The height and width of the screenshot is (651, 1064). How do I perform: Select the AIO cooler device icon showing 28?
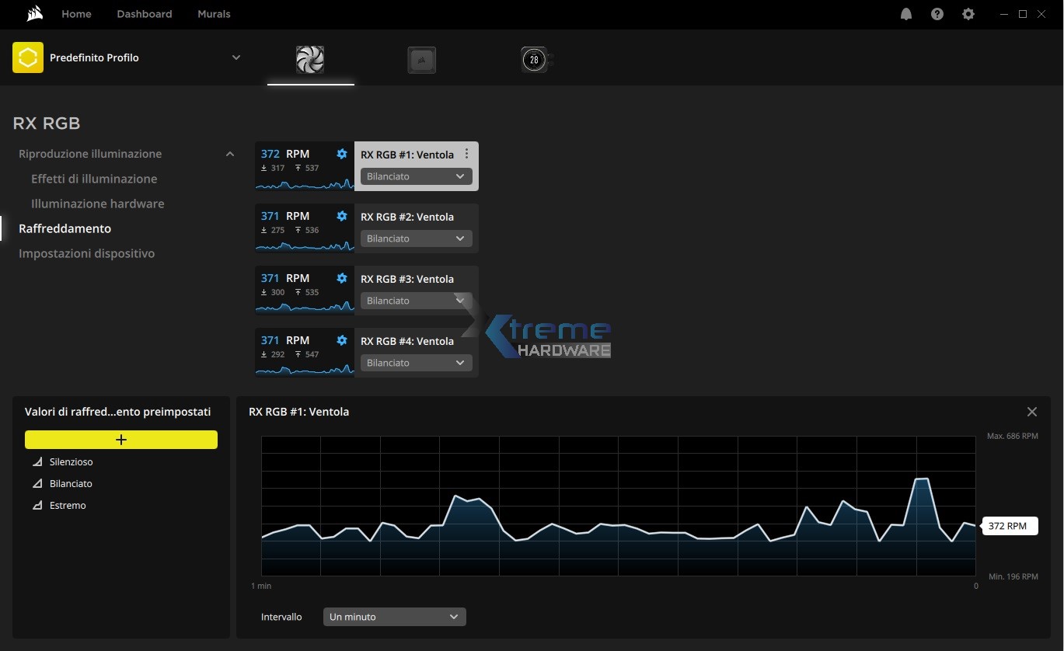click(535, 60)
